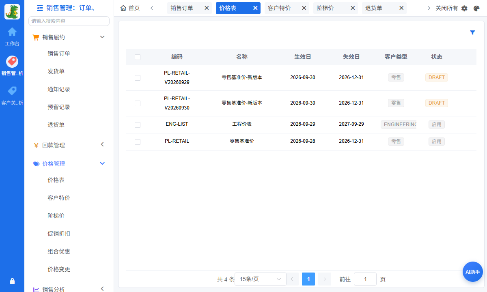Open 预留记录 in the sidebar menu
Image resolution: width=487 pixels, height=292 pixels.
(59, 107)
